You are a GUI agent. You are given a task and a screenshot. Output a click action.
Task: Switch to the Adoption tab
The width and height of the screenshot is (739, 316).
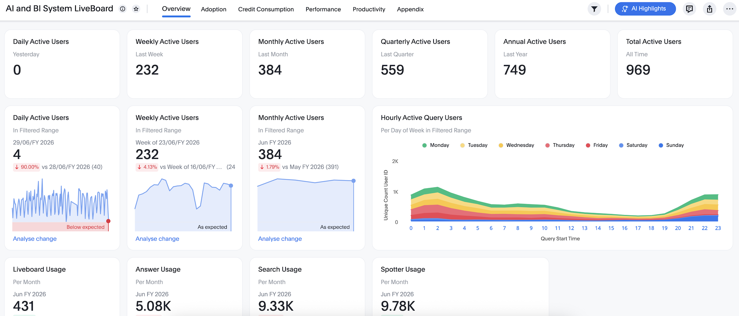[x=213, y=9]
